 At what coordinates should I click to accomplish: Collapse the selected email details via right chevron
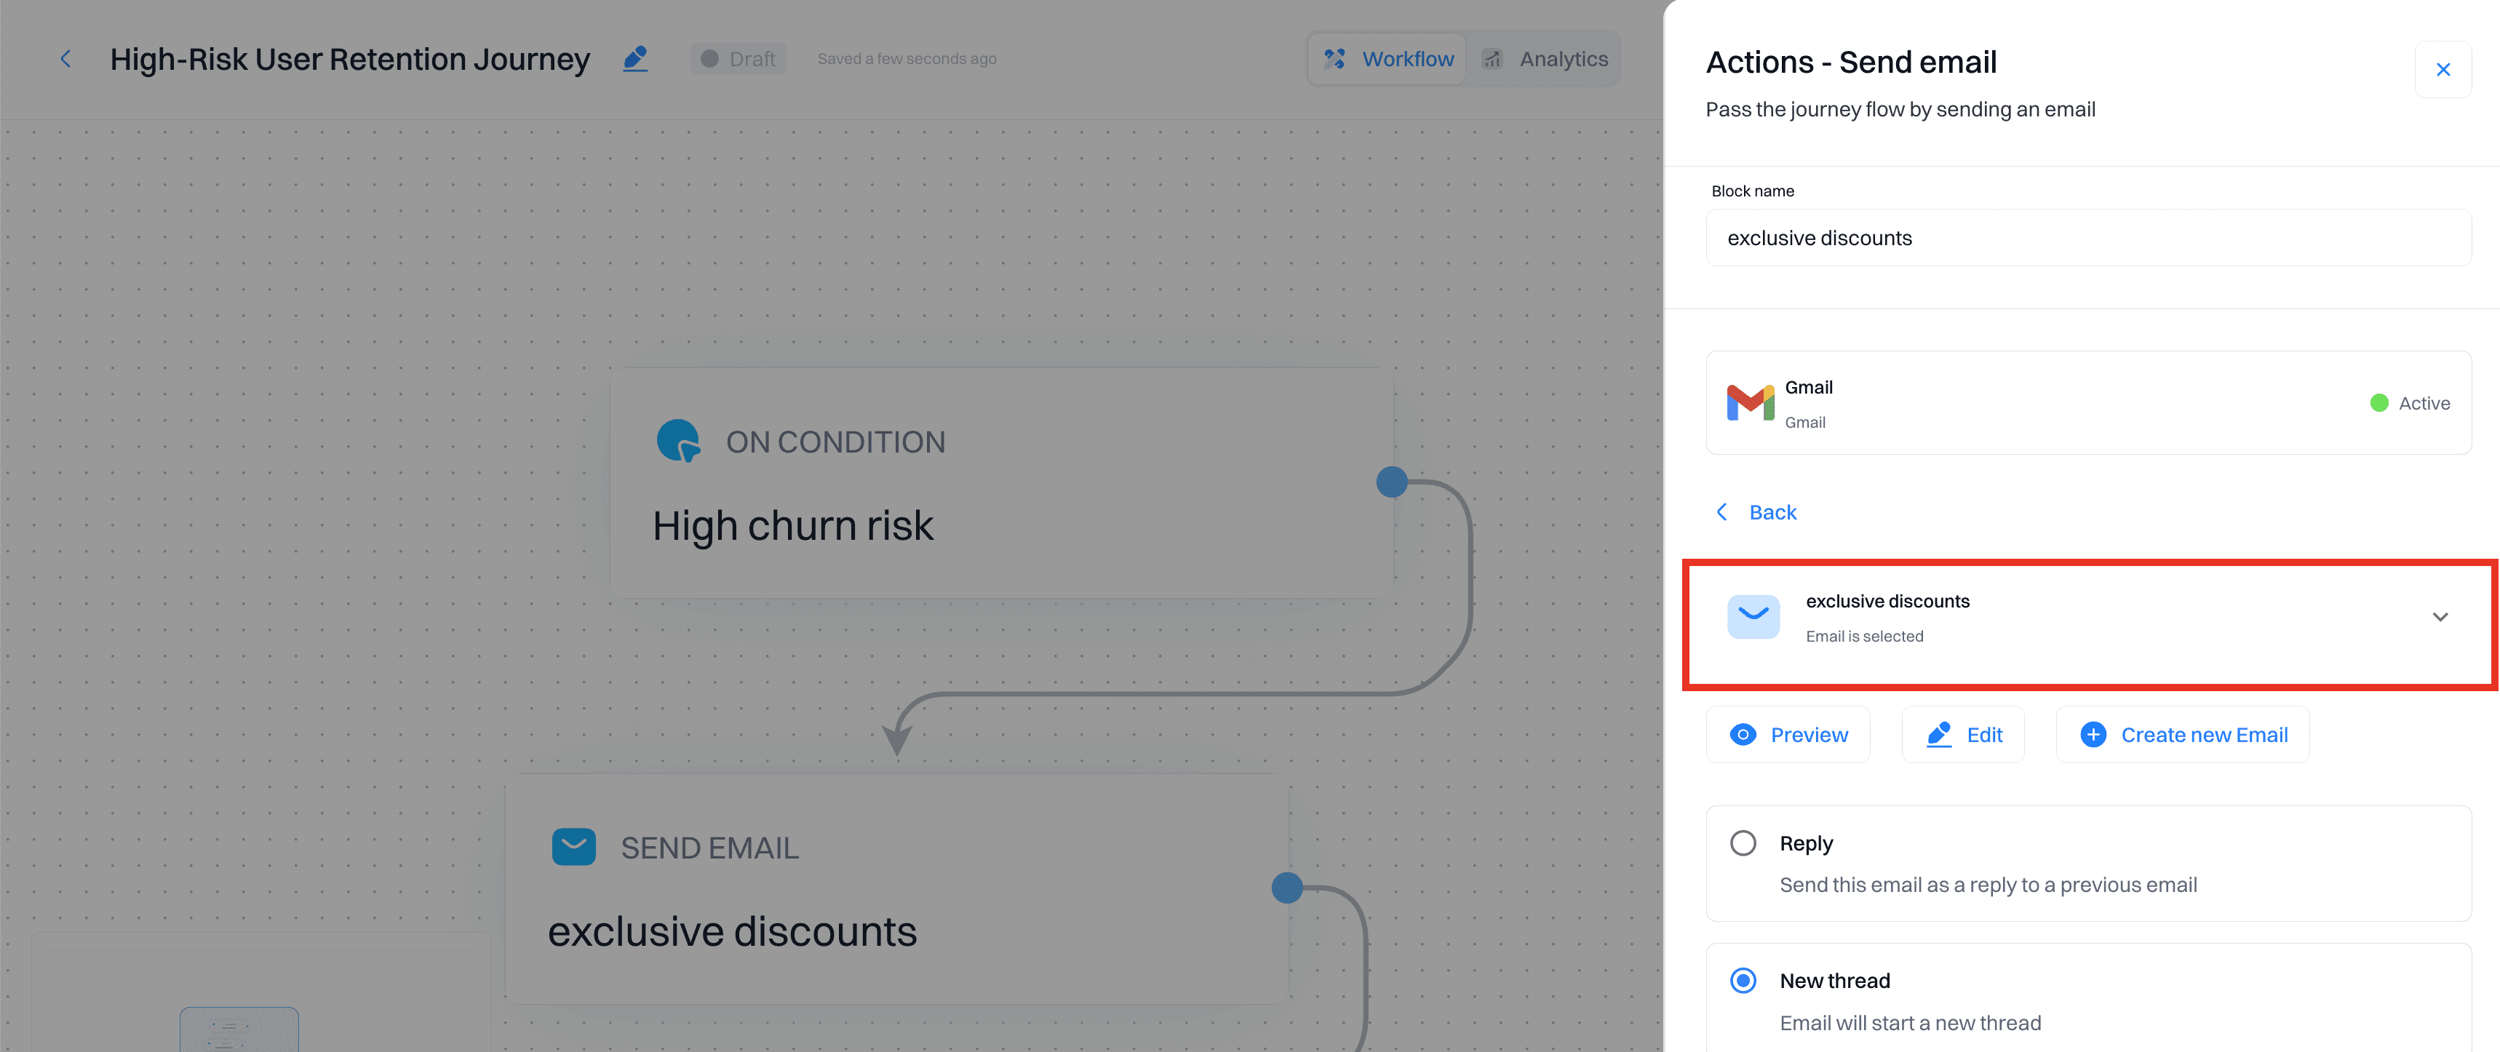click(x=2440, y=616)
